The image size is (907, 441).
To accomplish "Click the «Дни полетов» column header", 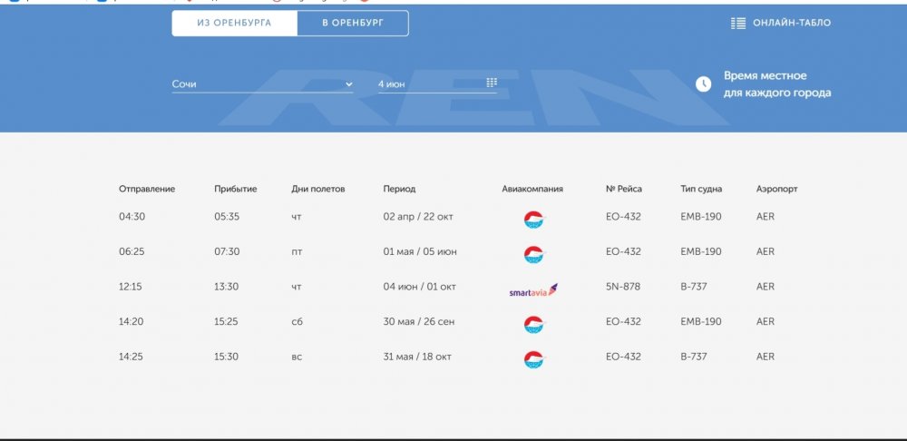I will pos(318,189).
